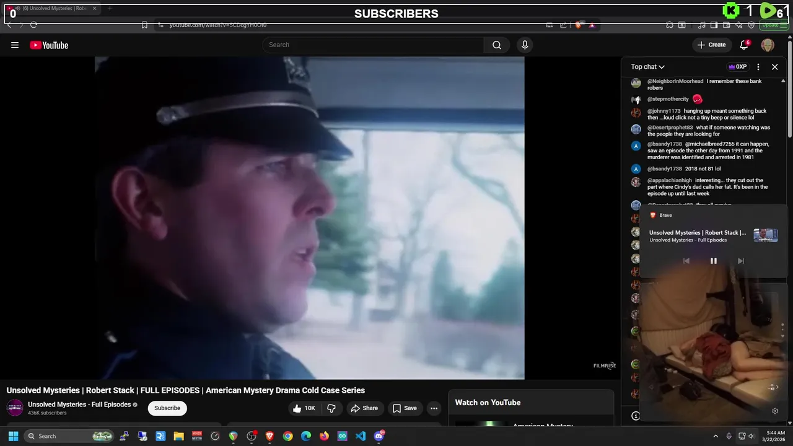Launch Google Chrome from the taskbar
793x446 pixels.
coord(287,436)
